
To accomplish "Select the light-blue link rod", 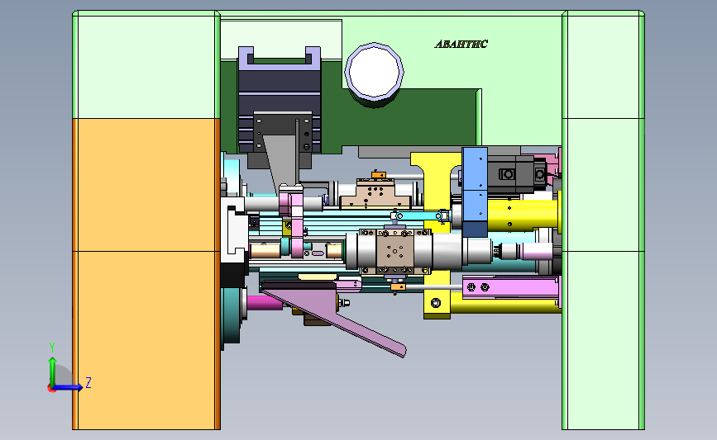I will pyautogui.click(x=419, y=215).
